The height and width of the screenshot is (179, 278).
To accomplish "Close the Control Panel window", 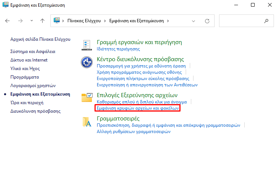I will [x=270, y=5].
